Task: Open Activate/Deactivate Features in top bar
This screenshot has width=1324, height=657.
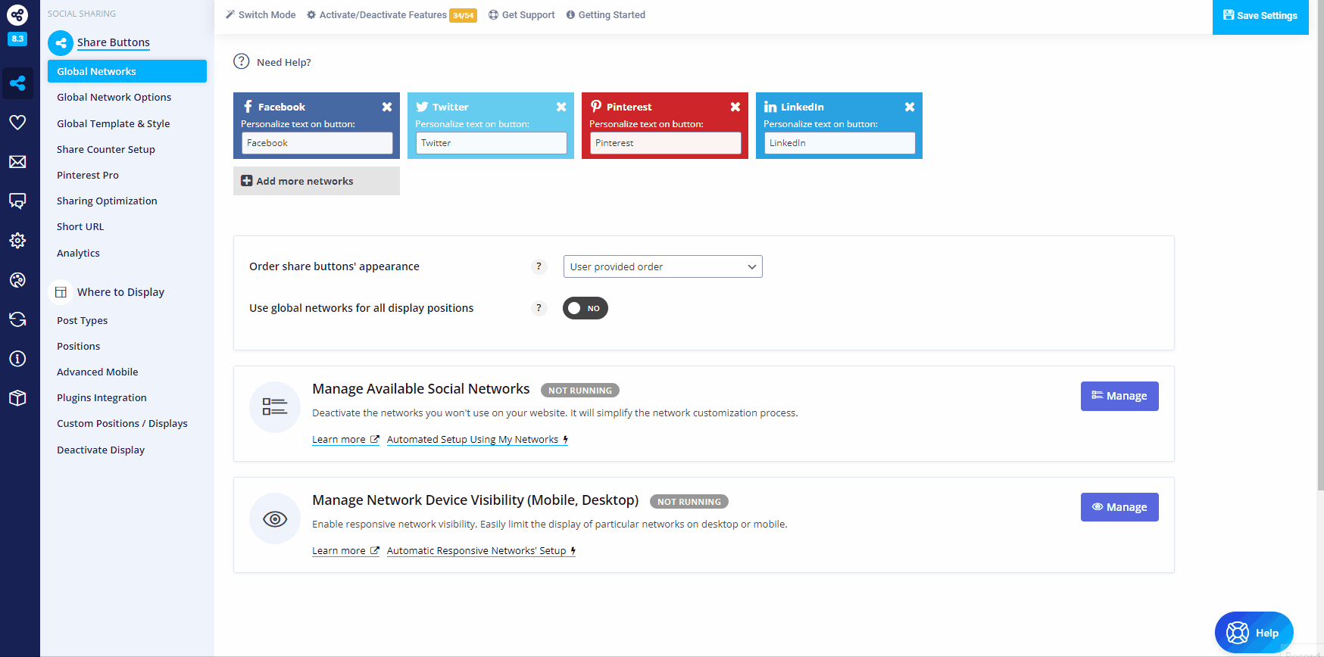Action: tap(383, 15)
